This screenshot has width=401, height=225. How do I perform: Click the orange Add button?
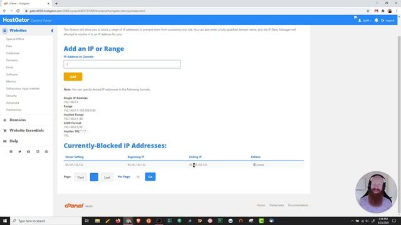(x=73, y=76)
